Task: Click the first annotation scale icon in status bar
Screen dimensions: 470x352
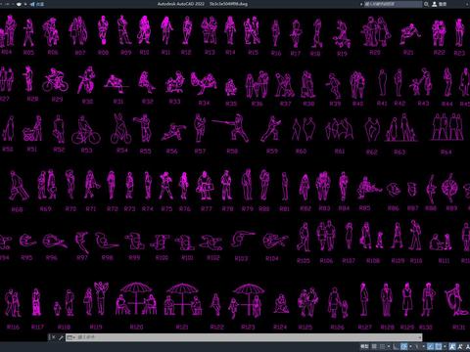Action: (452, 346)
